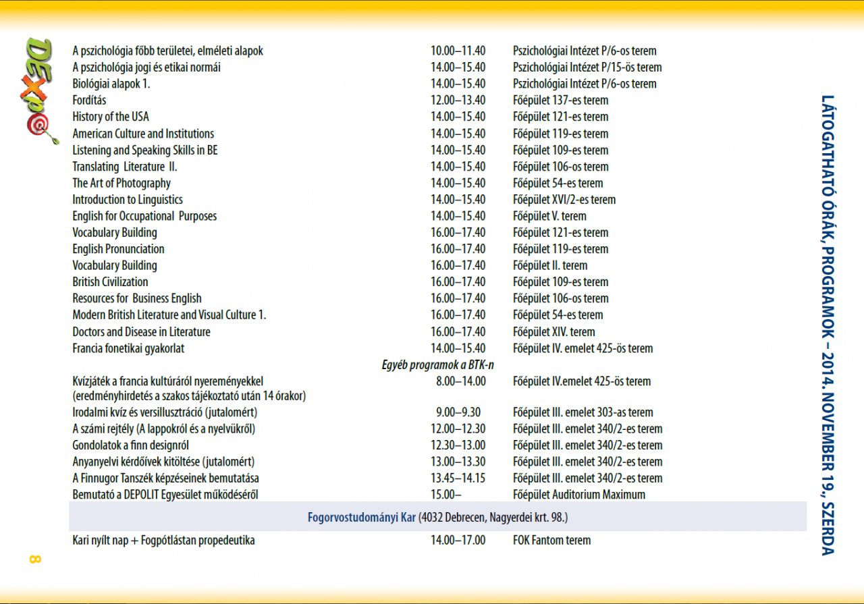The width and height of the screenshot is (864, 604).
Task: Select "English for Occupational Purposes"
Action: [144, 216]
